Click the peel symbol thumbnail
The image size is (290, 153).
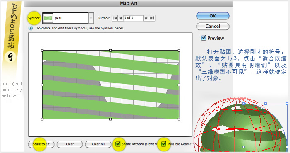click(x=48, y=18)
